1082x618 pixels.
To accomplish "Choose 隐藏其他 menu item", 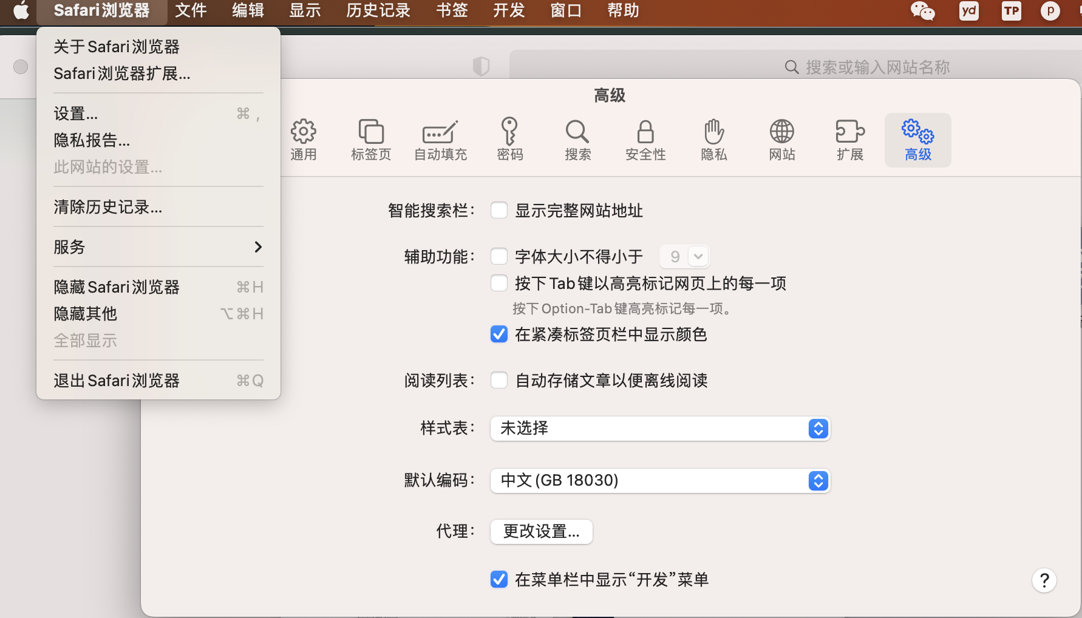I will 158,314.
